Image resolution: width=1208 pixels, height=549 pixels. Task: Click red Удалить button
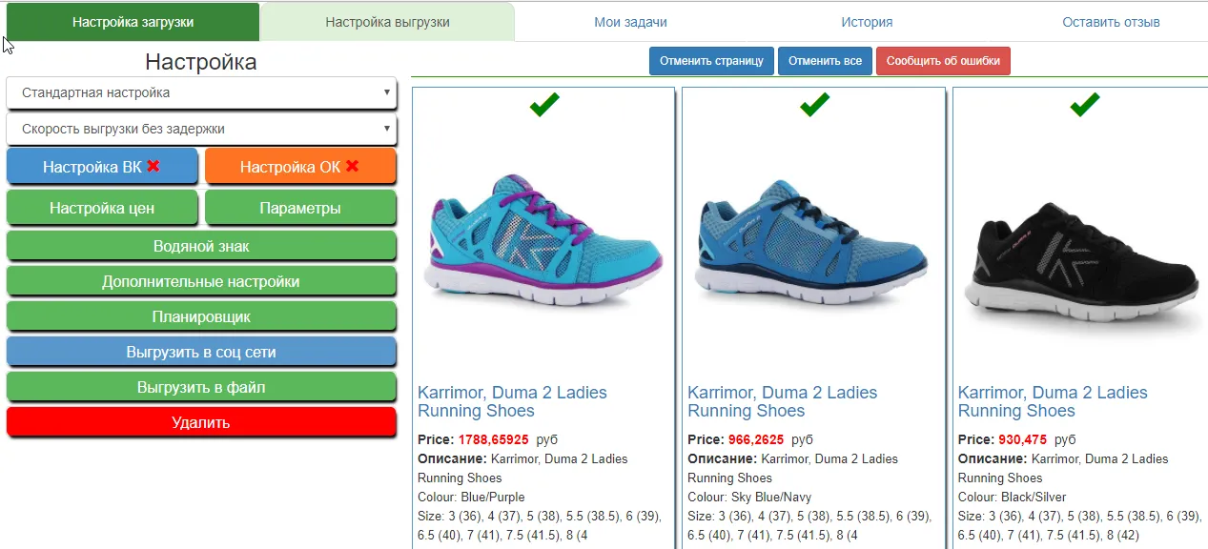(201, 422)
